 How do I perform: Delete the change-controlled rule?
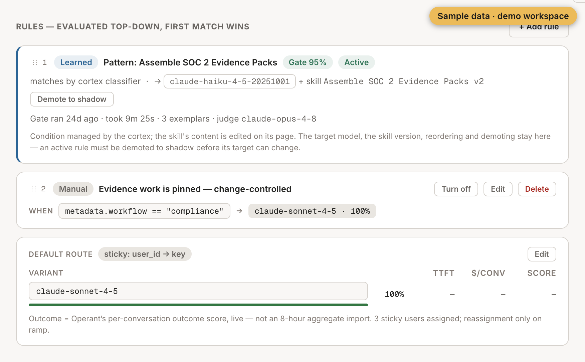[537, 189]
